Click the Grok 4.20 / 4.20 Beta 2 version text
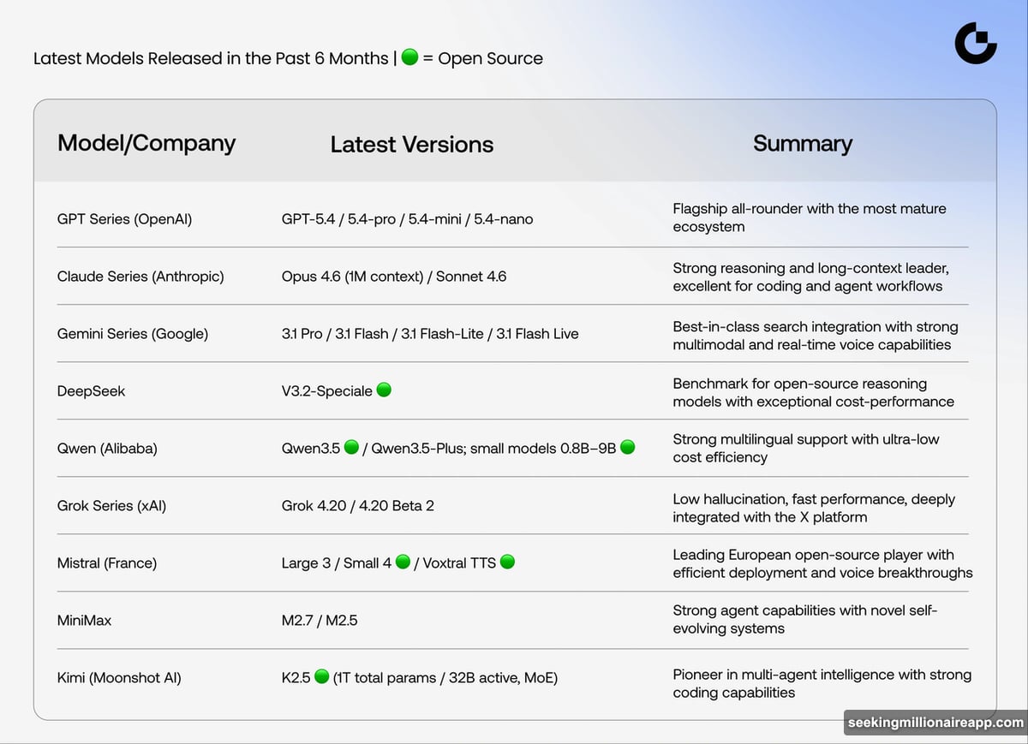1028x744 pixels. point(357,506)
